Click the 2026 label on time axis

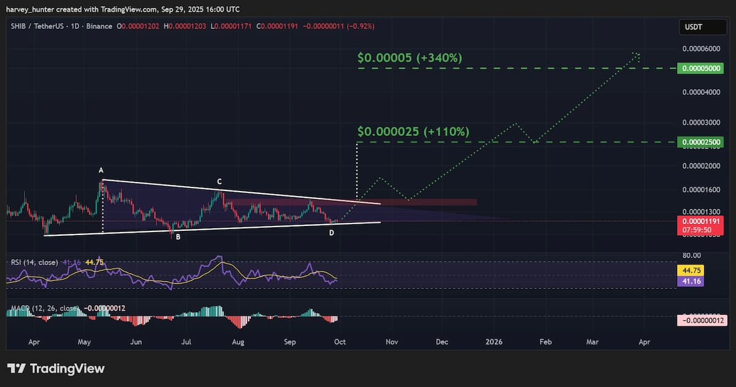493,342
